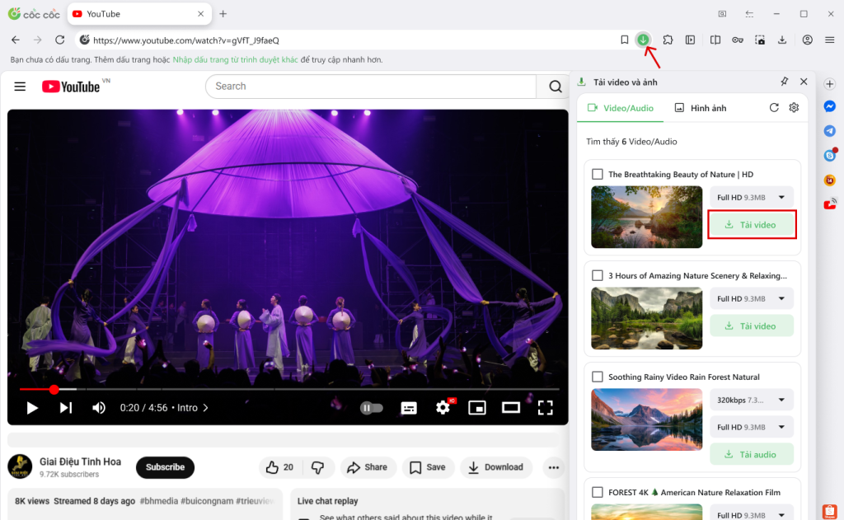
Task: Go back to previous page
Action: [16, 40]
